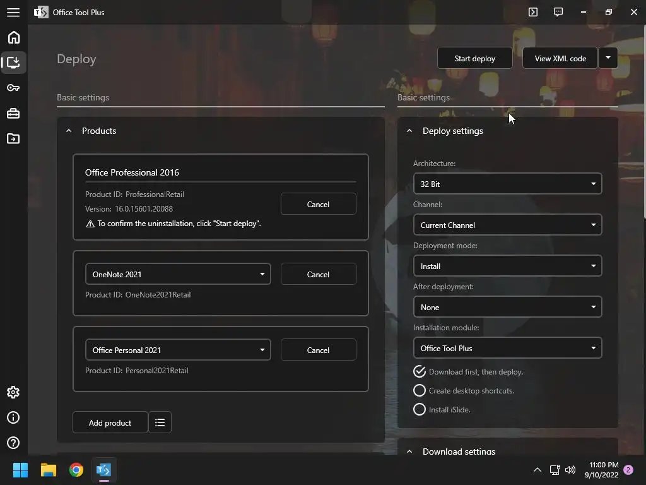Go to Home page in sidebar
646x485 pixels.
pos(14,37)
